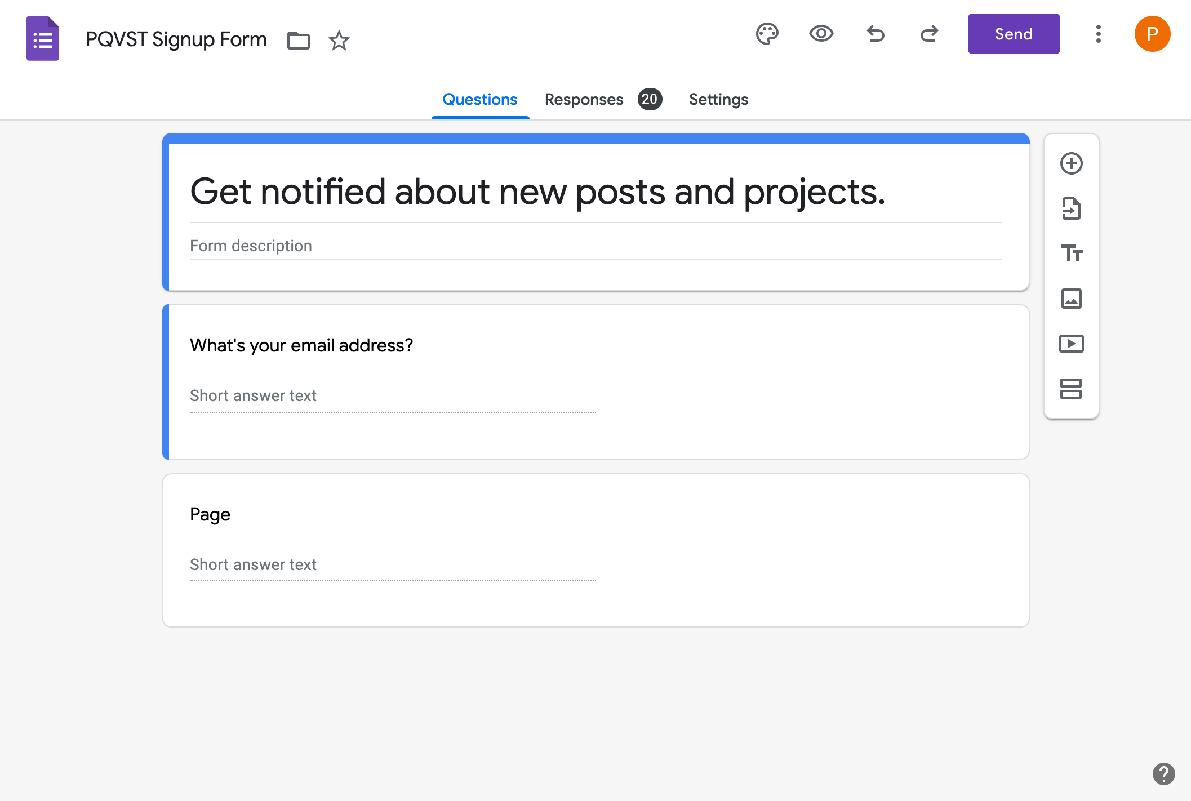Switch to the Responses tab
1191x801 pixels.
[x=584, y=99]
